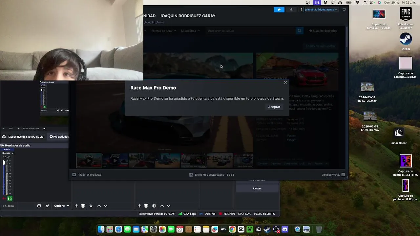Open Lista de deseados wishlist link
The height and width of the screenshot is (236, 420).
pyautogui.click(x=323, y=30)
